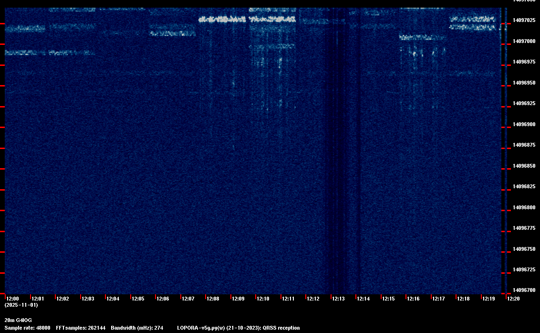Select the 14096975 frequency label

pos(524,62)
